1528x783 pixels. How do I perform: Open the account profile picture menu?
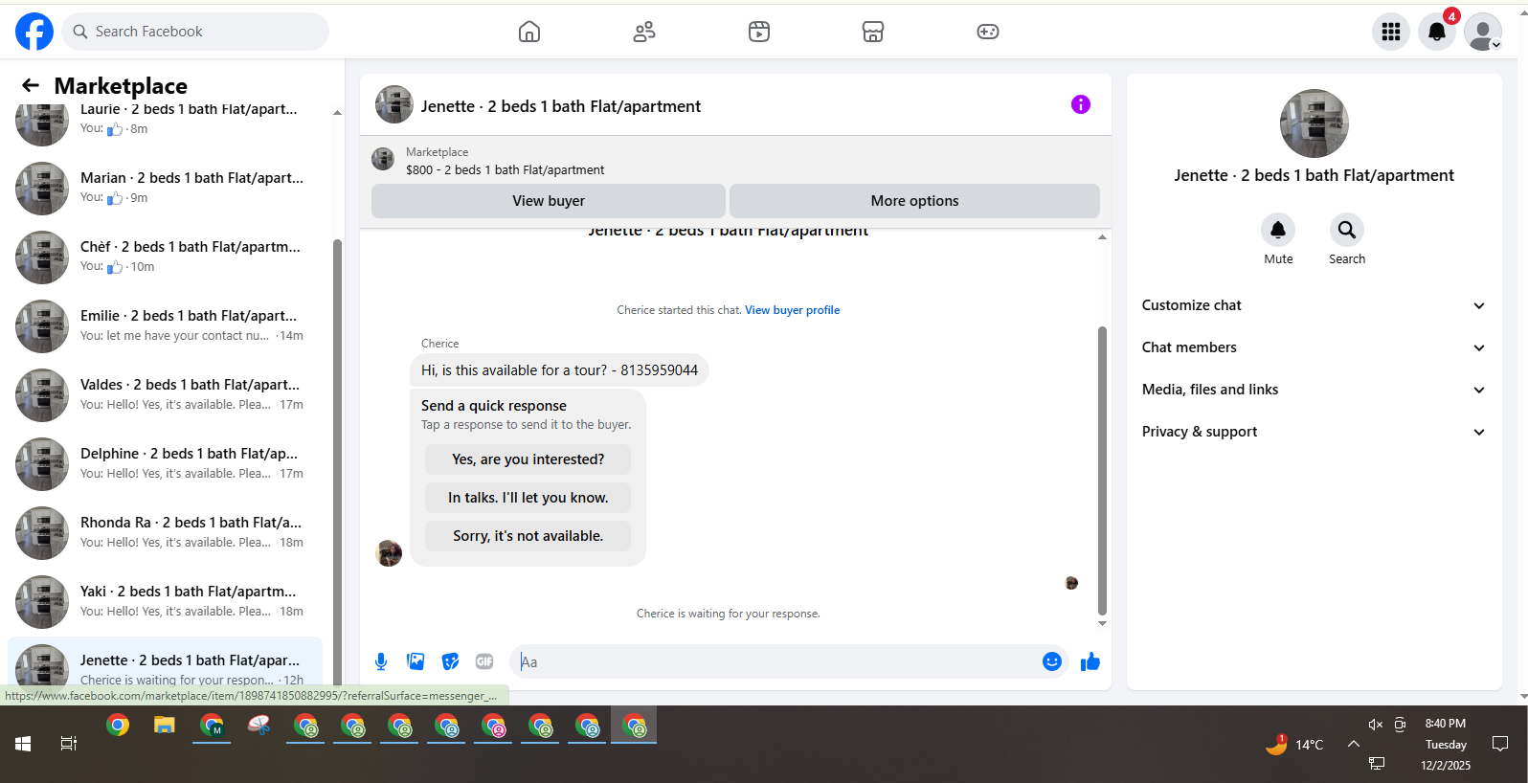click(x=1483, y=32)
